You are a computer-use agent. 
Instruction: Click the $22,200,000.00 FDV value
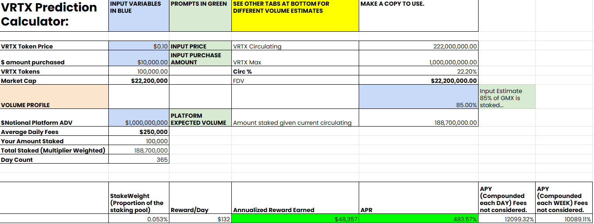point(418,81)
